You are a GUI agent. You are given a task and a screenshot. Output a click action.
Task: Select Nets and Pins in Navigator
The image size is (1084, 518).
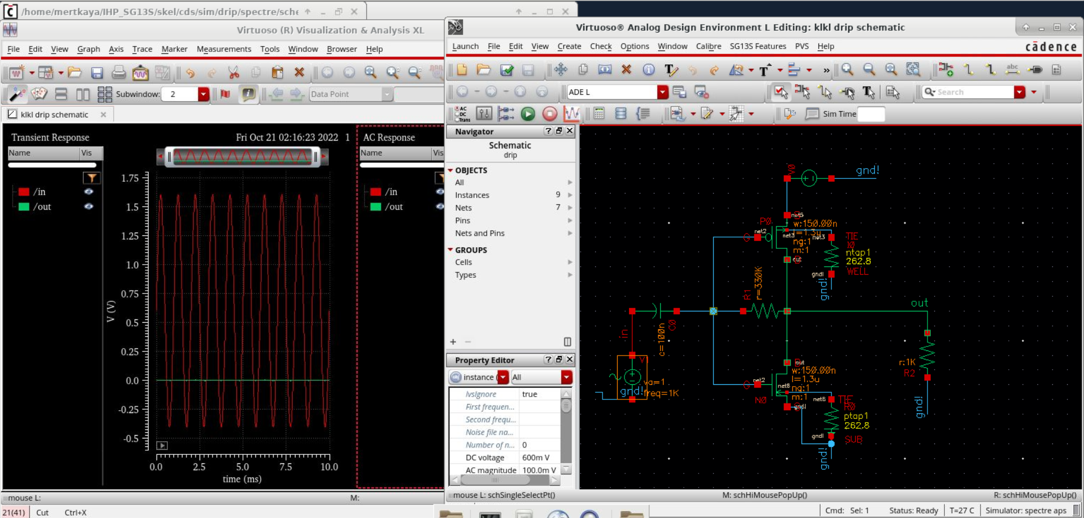[x=480, y=233]
